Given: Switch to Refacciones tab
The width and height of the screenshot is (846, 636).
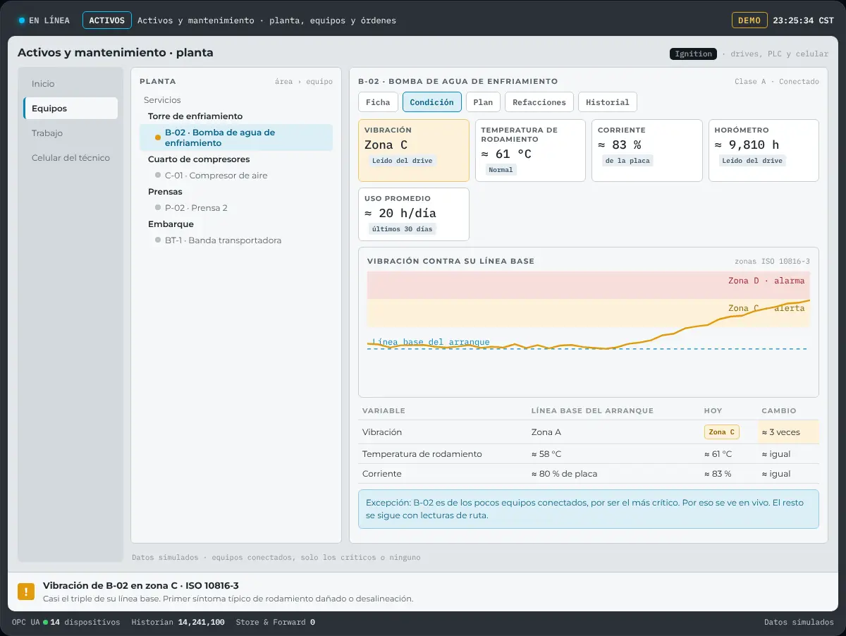Looking at the screenshot, I should 539,102.
